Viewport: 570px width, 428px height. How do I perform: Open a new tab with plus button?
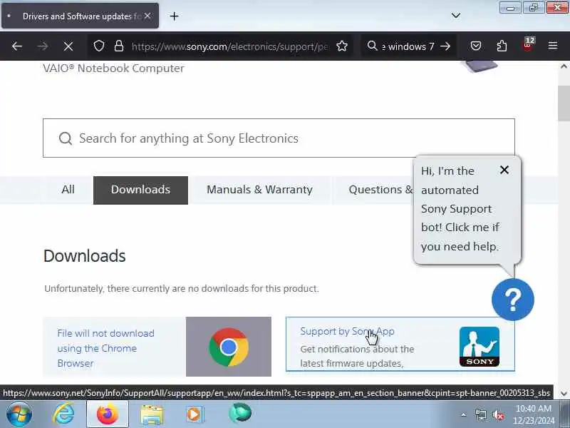pyautogui.click(x=174, y=16)
